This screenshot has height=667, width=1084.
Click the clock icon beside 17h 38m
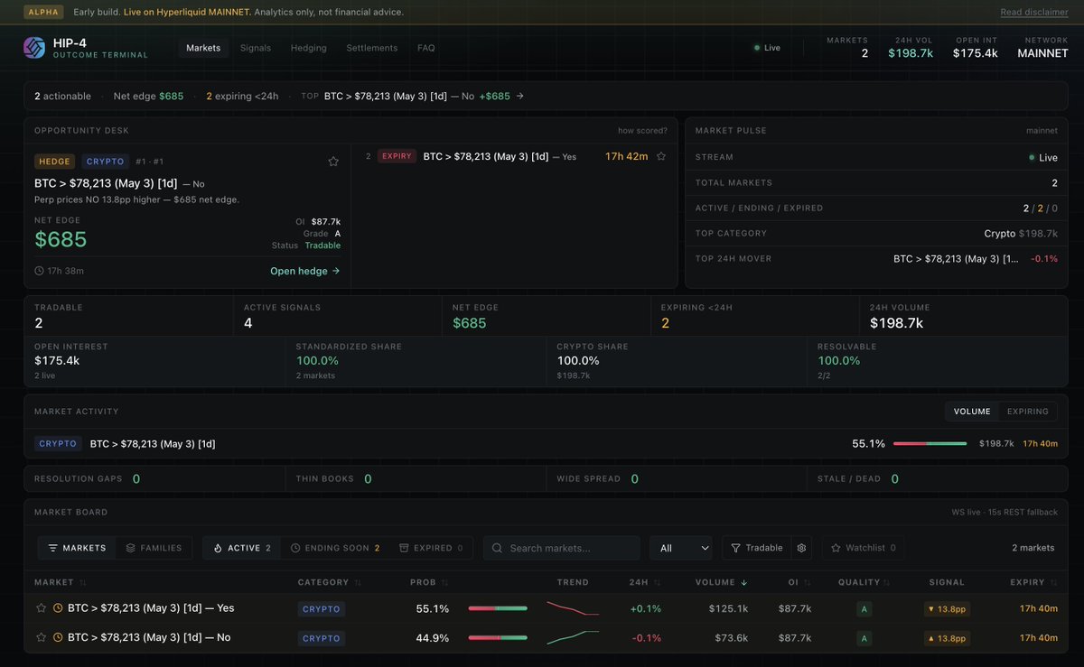click(39, 271)
